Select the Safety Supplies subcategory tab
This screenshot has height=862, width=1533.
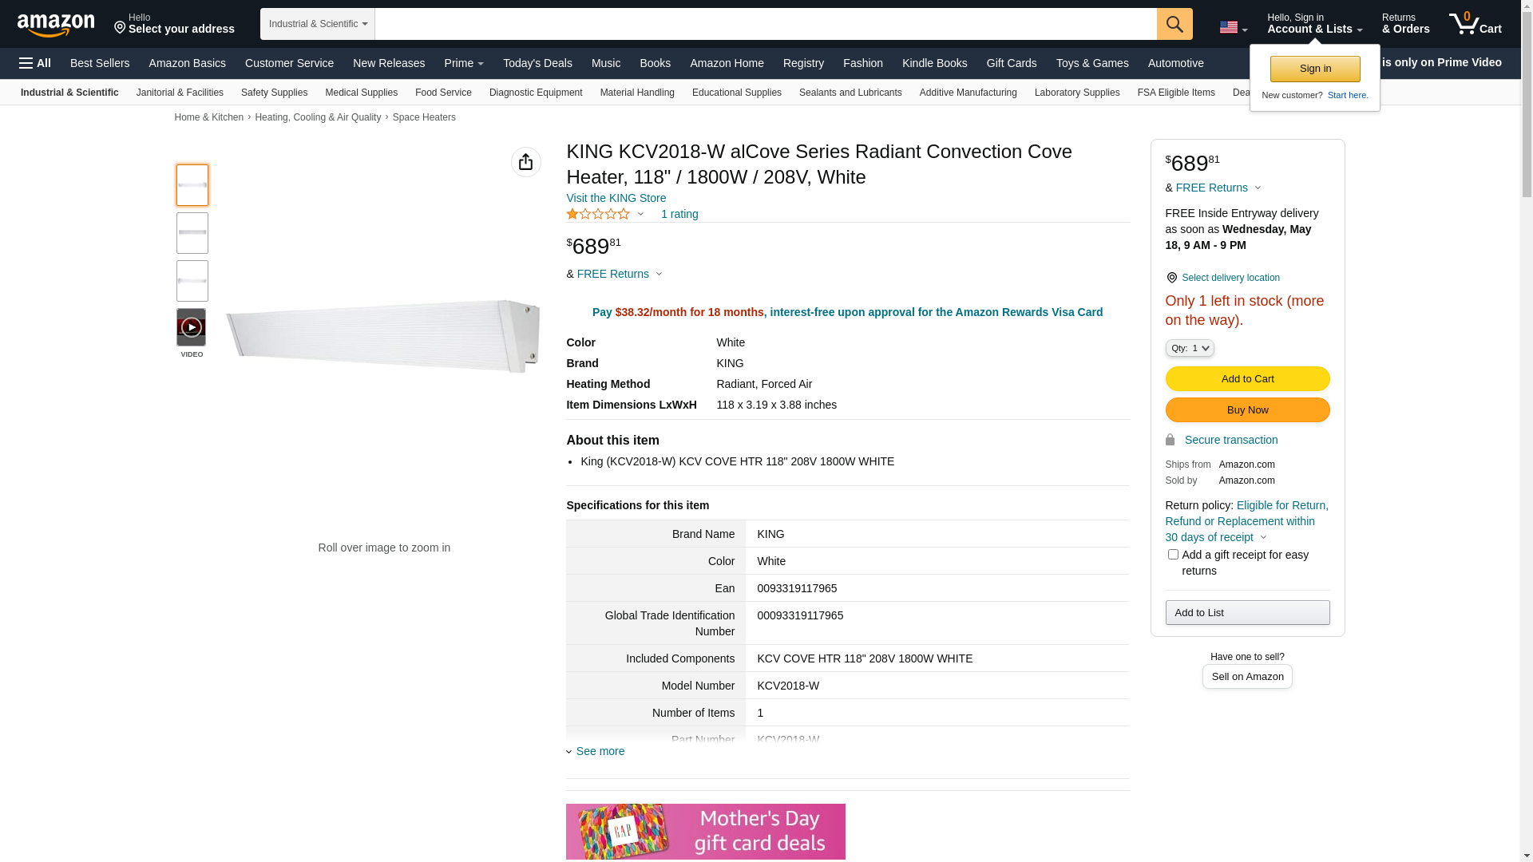point(274,93)
